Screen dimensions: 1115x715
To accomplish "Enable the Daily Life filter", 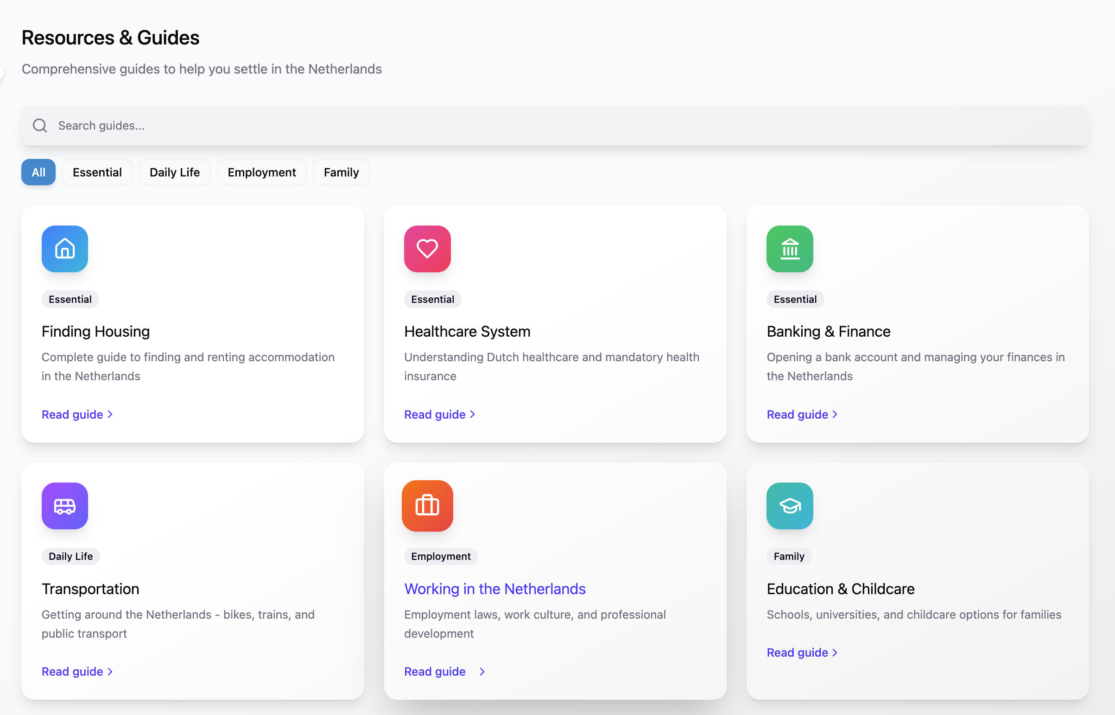I will pyautogui.click(x=174, y=172).
